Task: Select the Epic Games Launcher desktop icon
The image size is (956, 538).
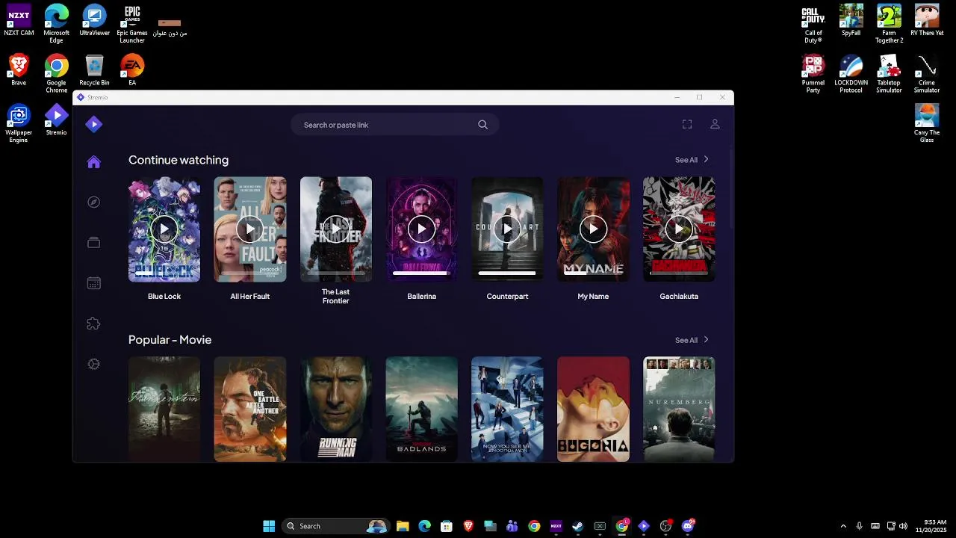Action: pyautogui.click(x=132, y=23)
